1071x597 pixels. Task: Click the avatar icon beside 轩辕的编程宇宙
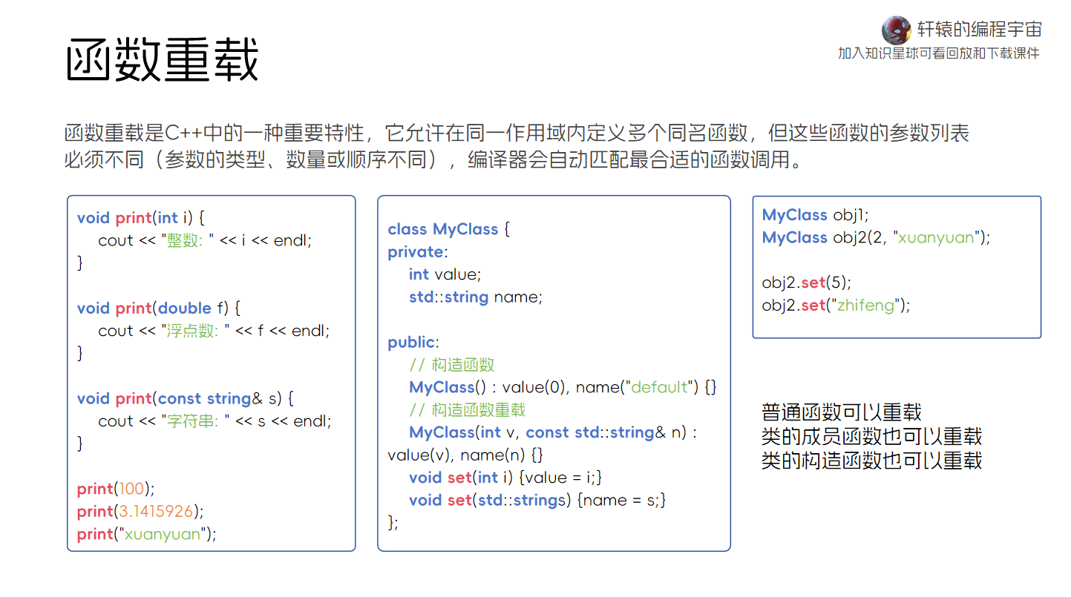click(896, 30)
